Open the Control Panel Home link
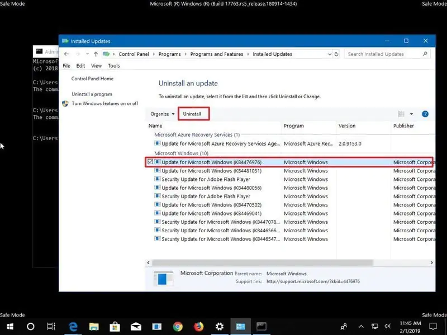The width and height of the screenshot is (447, 335). (x=92, y=79)
